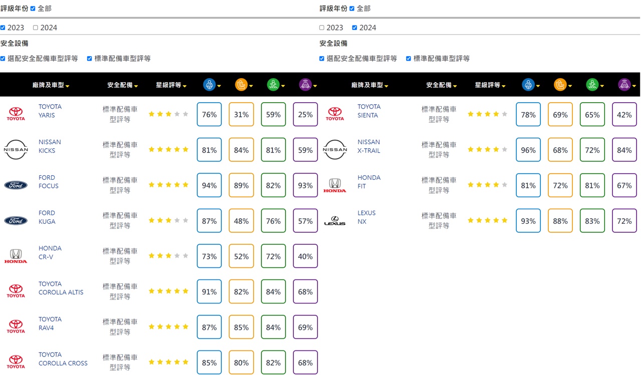Image resolution: width=641 pixels, height=375 pixels.
Task: Click Nissan logo beside KICKS
Action: click(16, 150)
